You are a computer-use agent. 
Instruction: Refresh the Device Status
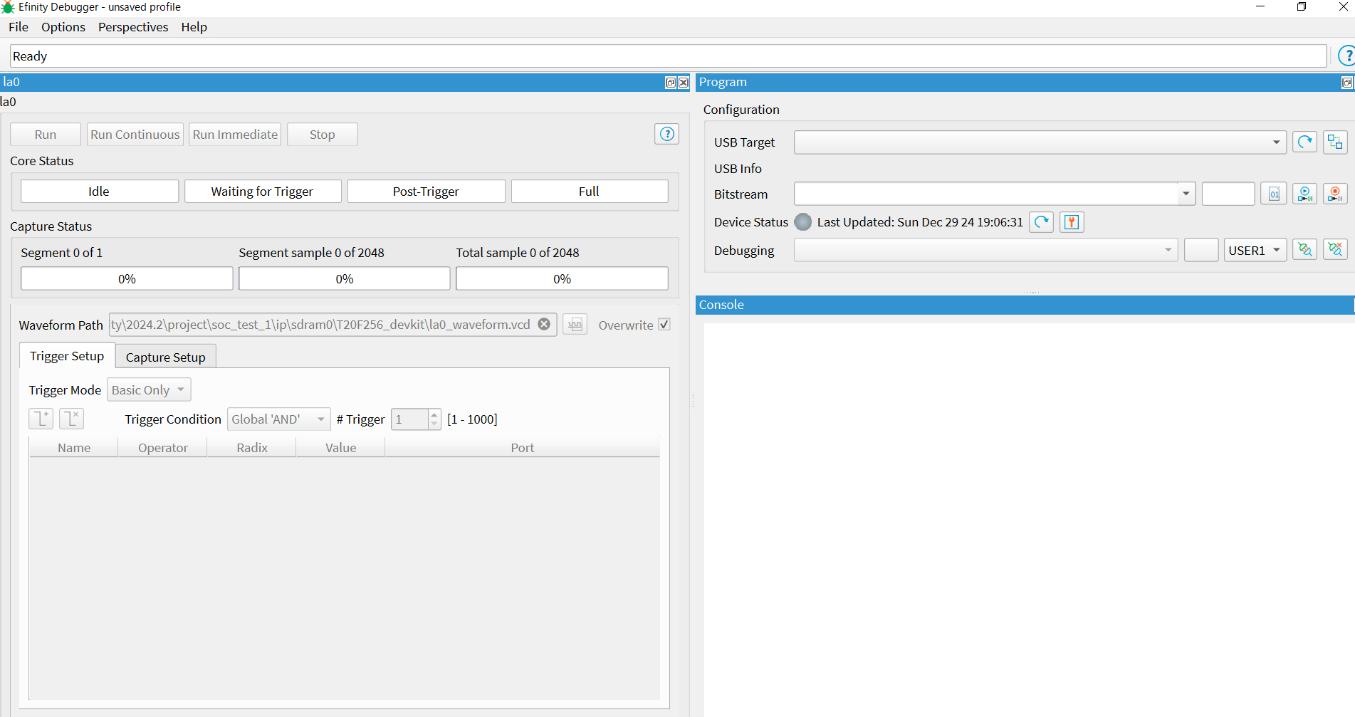click(x=1041, y=222)
